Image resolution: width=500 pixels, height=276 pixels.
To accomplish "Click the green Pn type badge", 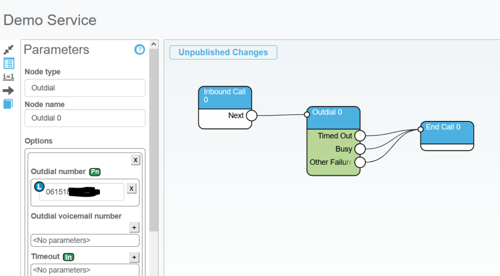I will coord(95,172).
